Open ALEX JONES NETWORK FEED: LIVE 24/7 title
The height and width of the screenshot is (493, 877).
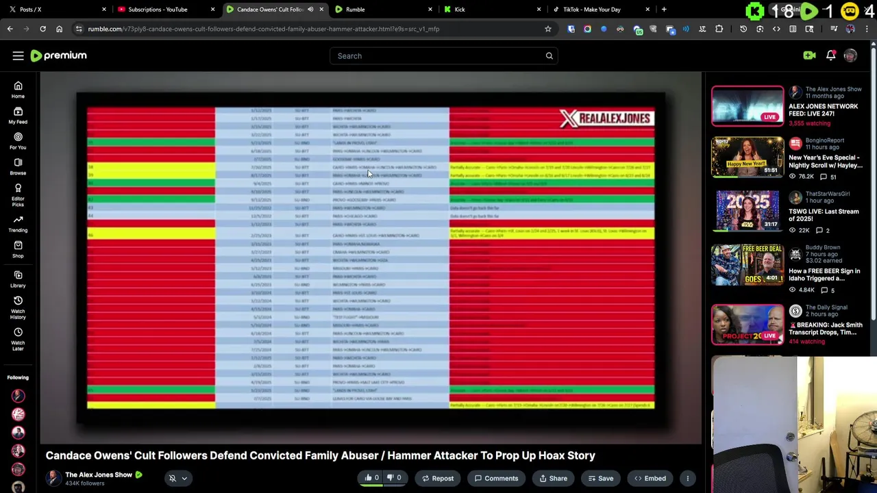(x=823, y=110)
